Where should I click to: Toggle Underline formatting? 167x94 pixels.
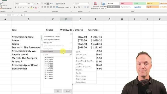pos(21,7)
